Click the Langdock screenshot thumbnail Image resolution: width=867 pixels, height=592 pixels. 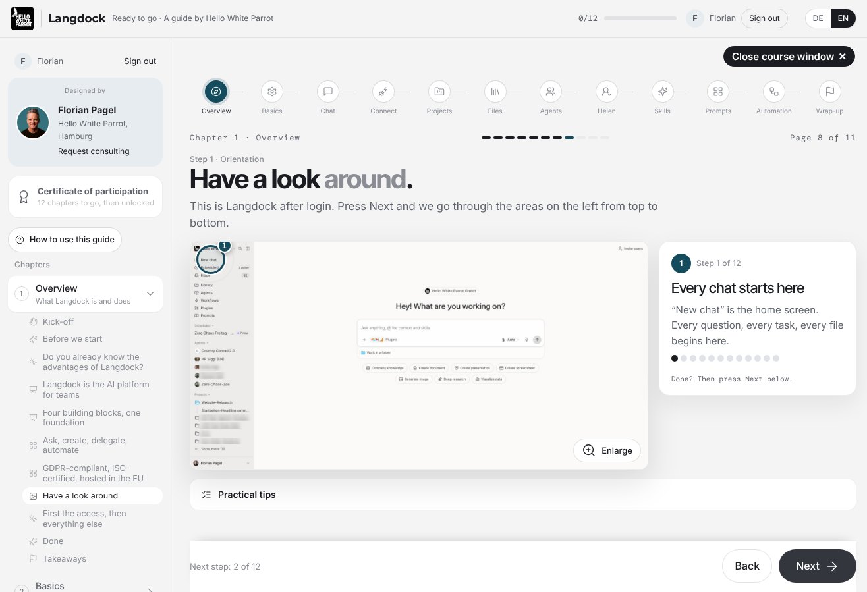(x=418, y=355)
